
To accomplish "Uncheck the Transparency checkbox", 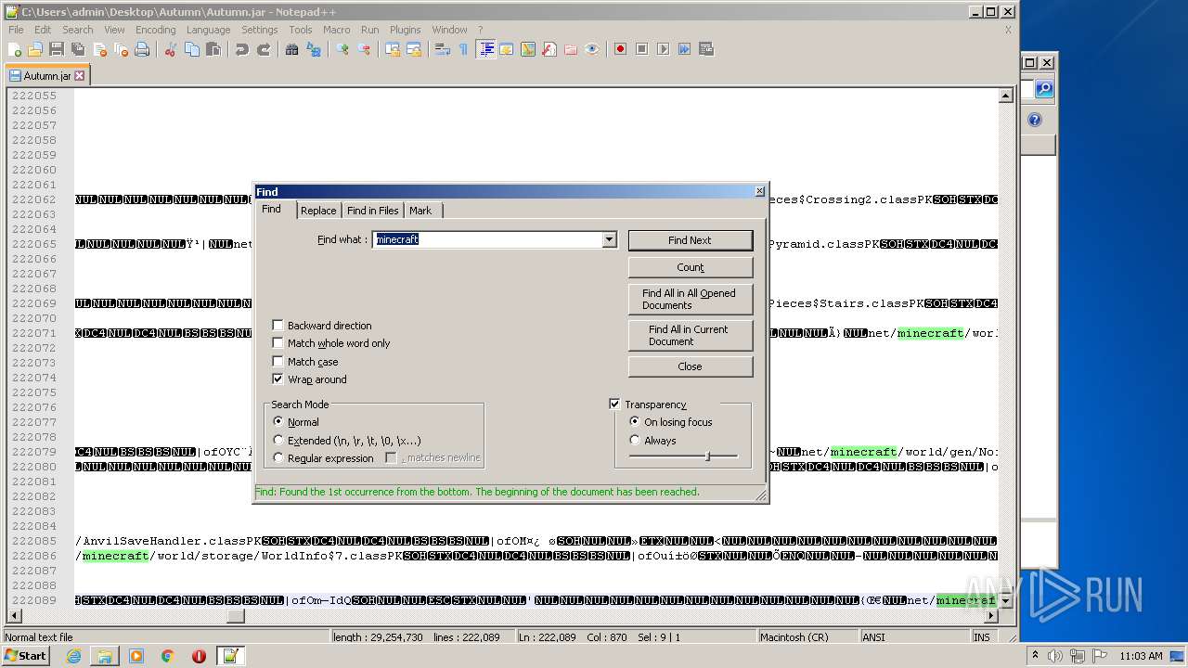I will point(614,405).
